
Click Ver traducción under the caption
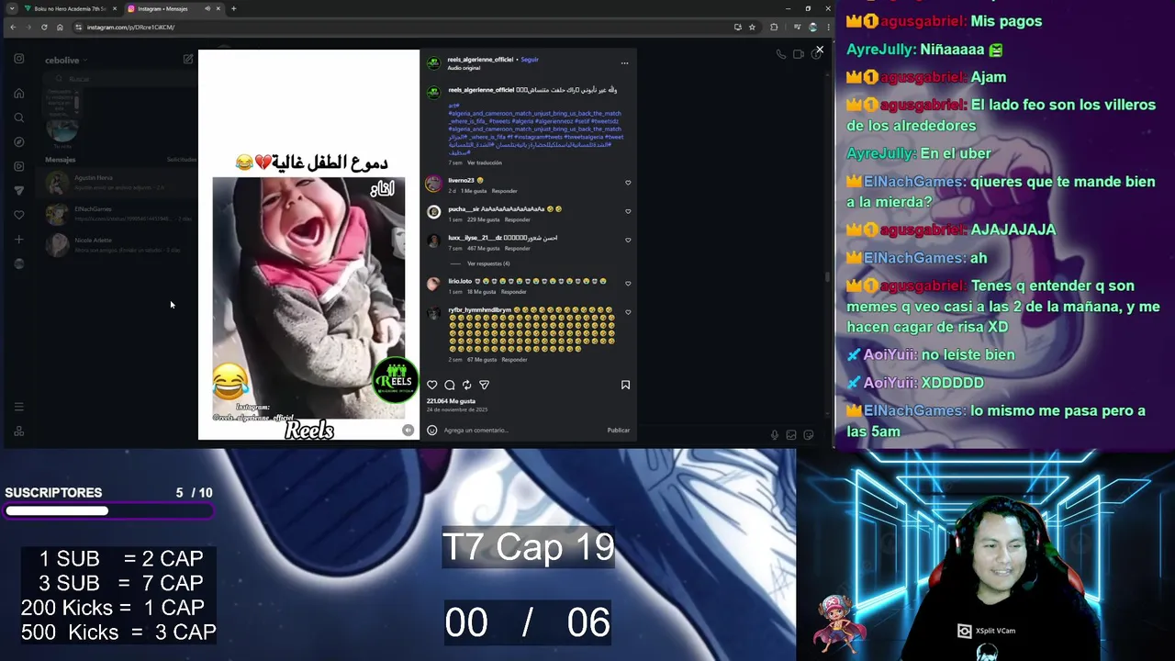pyautogui.click(x=485, y=162)
